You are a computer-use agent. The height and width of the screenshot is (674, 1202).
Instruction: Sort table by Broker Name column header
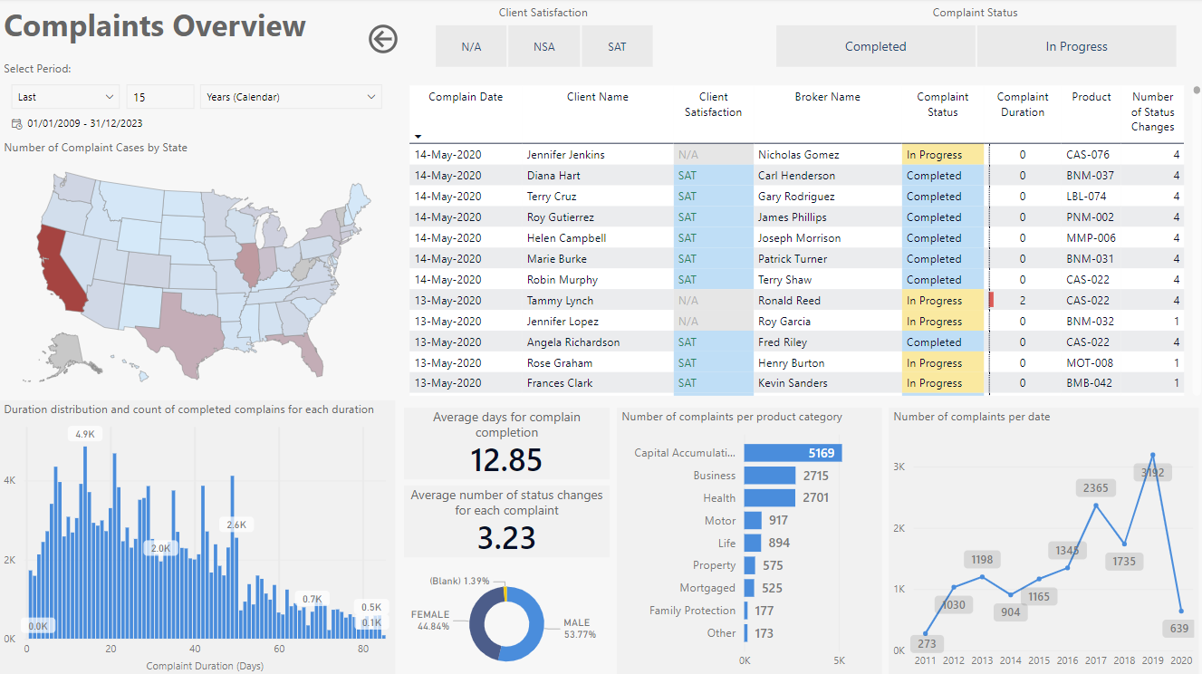827,97
